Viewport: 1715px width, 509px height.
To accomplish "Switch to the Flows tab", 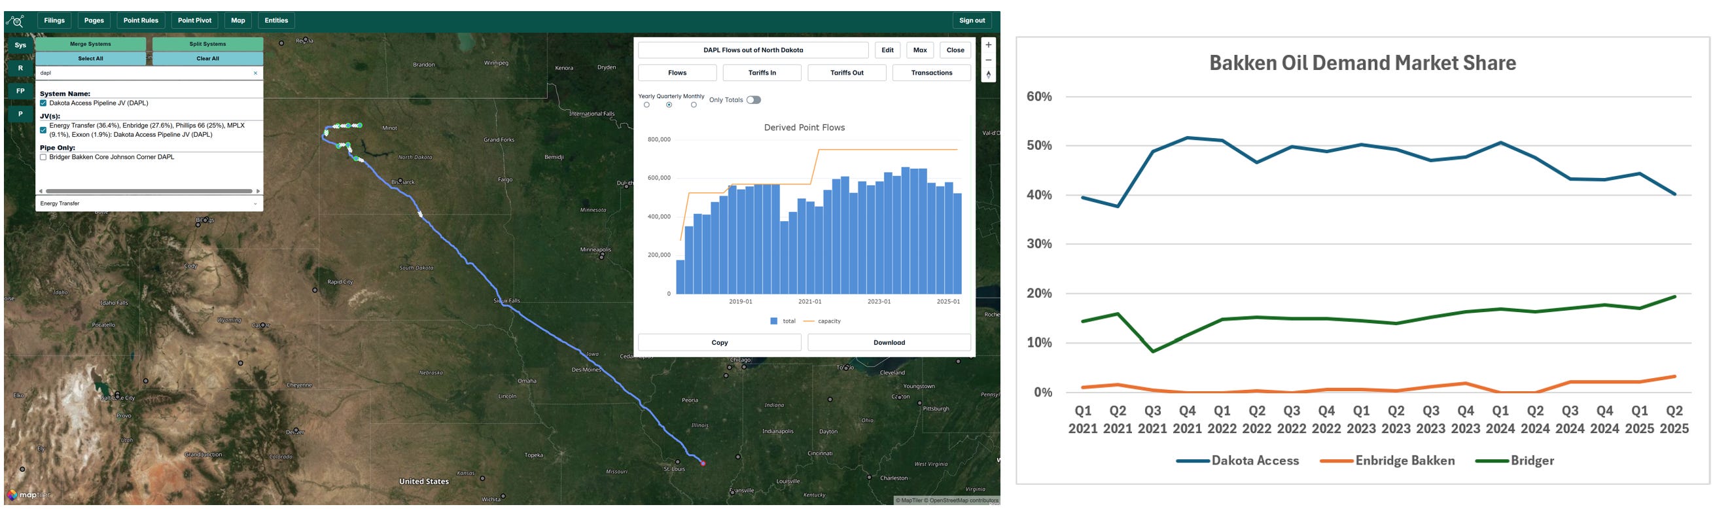I will (x=677, y=73).
